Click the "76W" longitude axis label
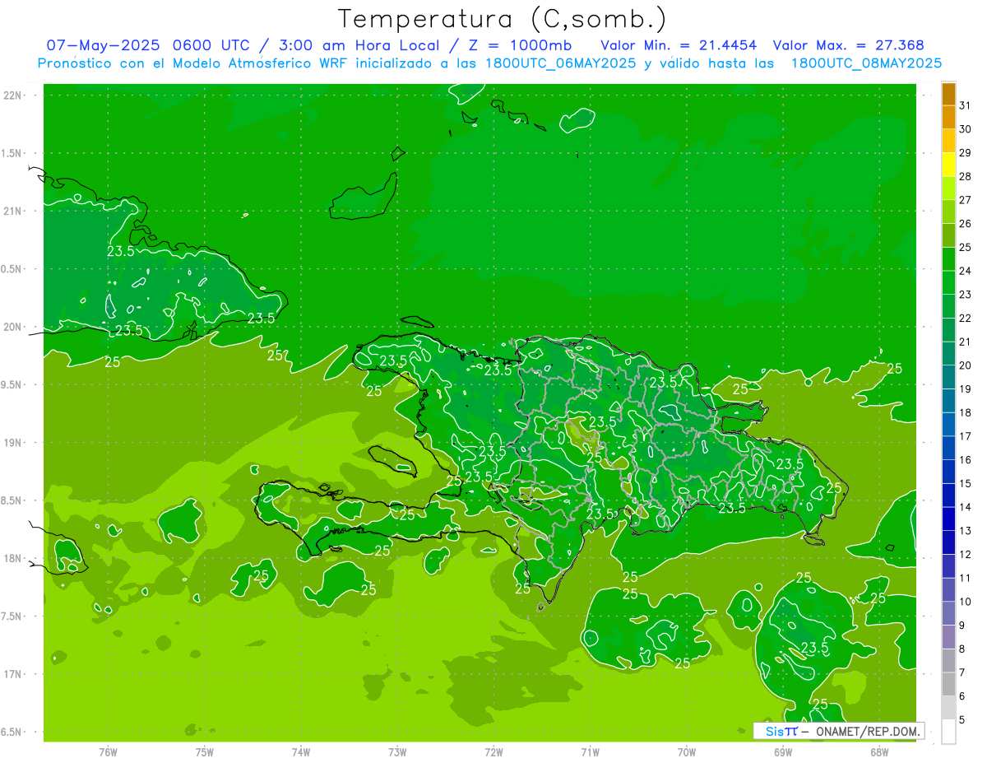Image resolution: width=987 pixels, height=763 pixels. tap(108, 752)
